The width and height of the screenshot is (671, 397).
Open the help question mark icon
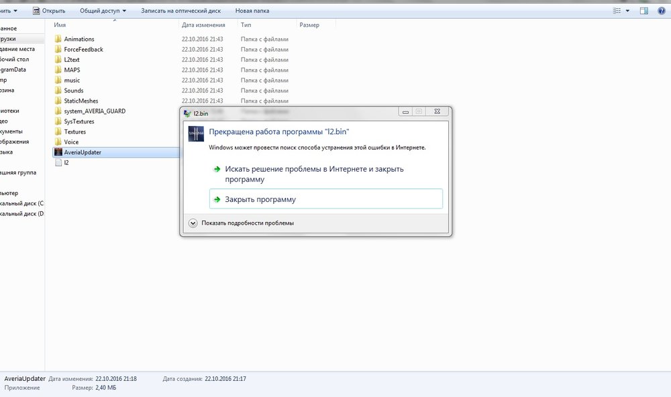[660, 11]
